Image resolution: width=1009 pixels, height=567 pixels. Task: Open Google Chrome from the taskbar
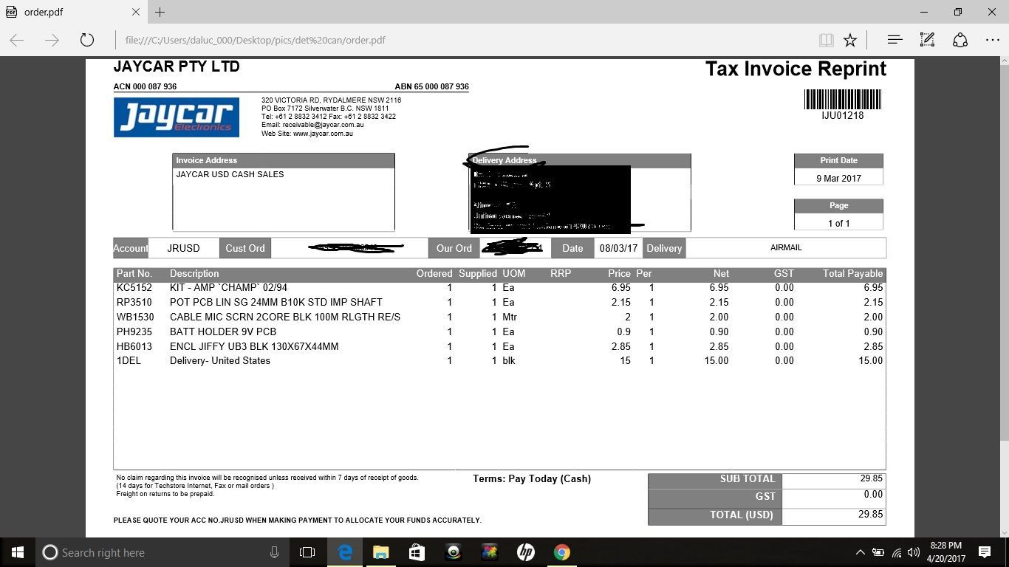coord(562,552)
